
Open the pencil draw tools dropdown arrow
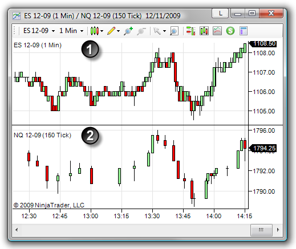click(119, 31)
